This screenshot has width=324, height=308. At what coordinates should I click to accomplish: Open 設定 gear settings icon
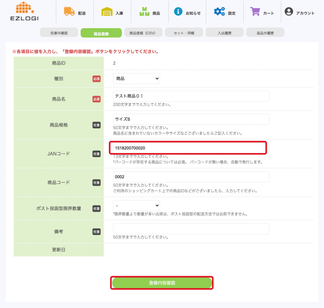coord(219,12)
